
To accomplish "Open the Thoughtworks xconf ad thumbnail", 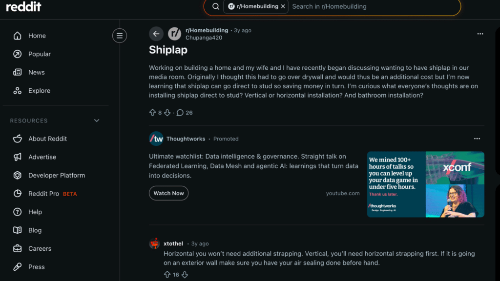I will (425, 184).
